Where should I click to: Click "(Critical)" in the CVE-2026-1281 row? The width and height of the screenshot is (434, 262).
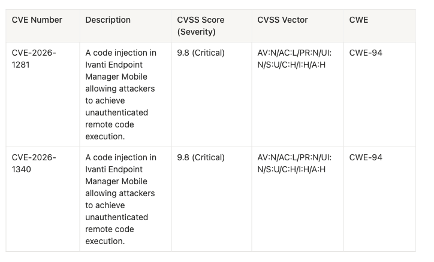click(209, 53)
